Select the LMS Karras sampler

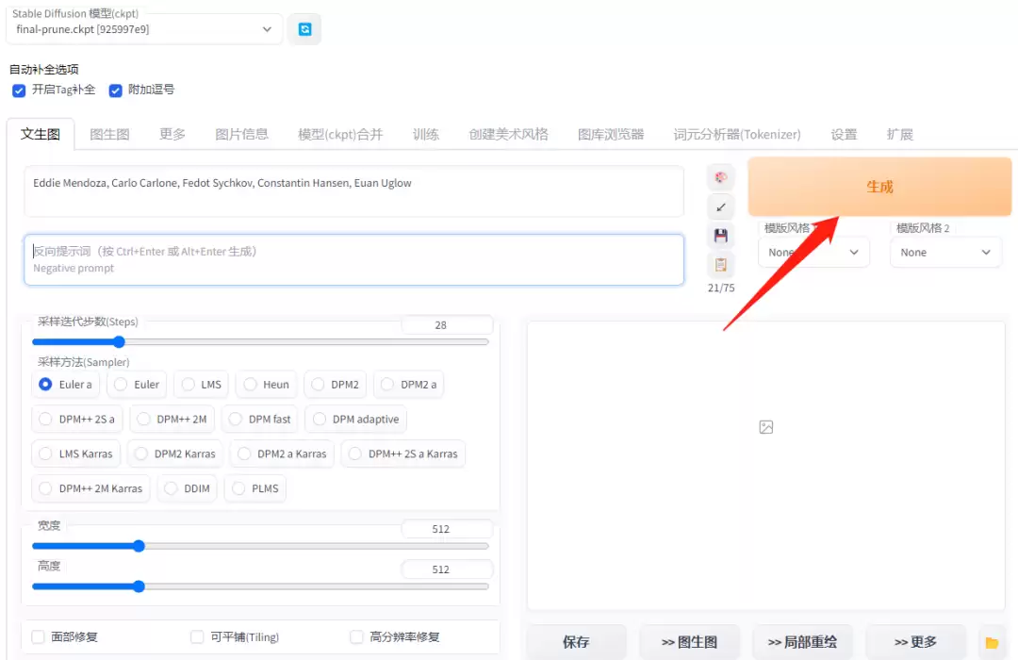[76, 454]
